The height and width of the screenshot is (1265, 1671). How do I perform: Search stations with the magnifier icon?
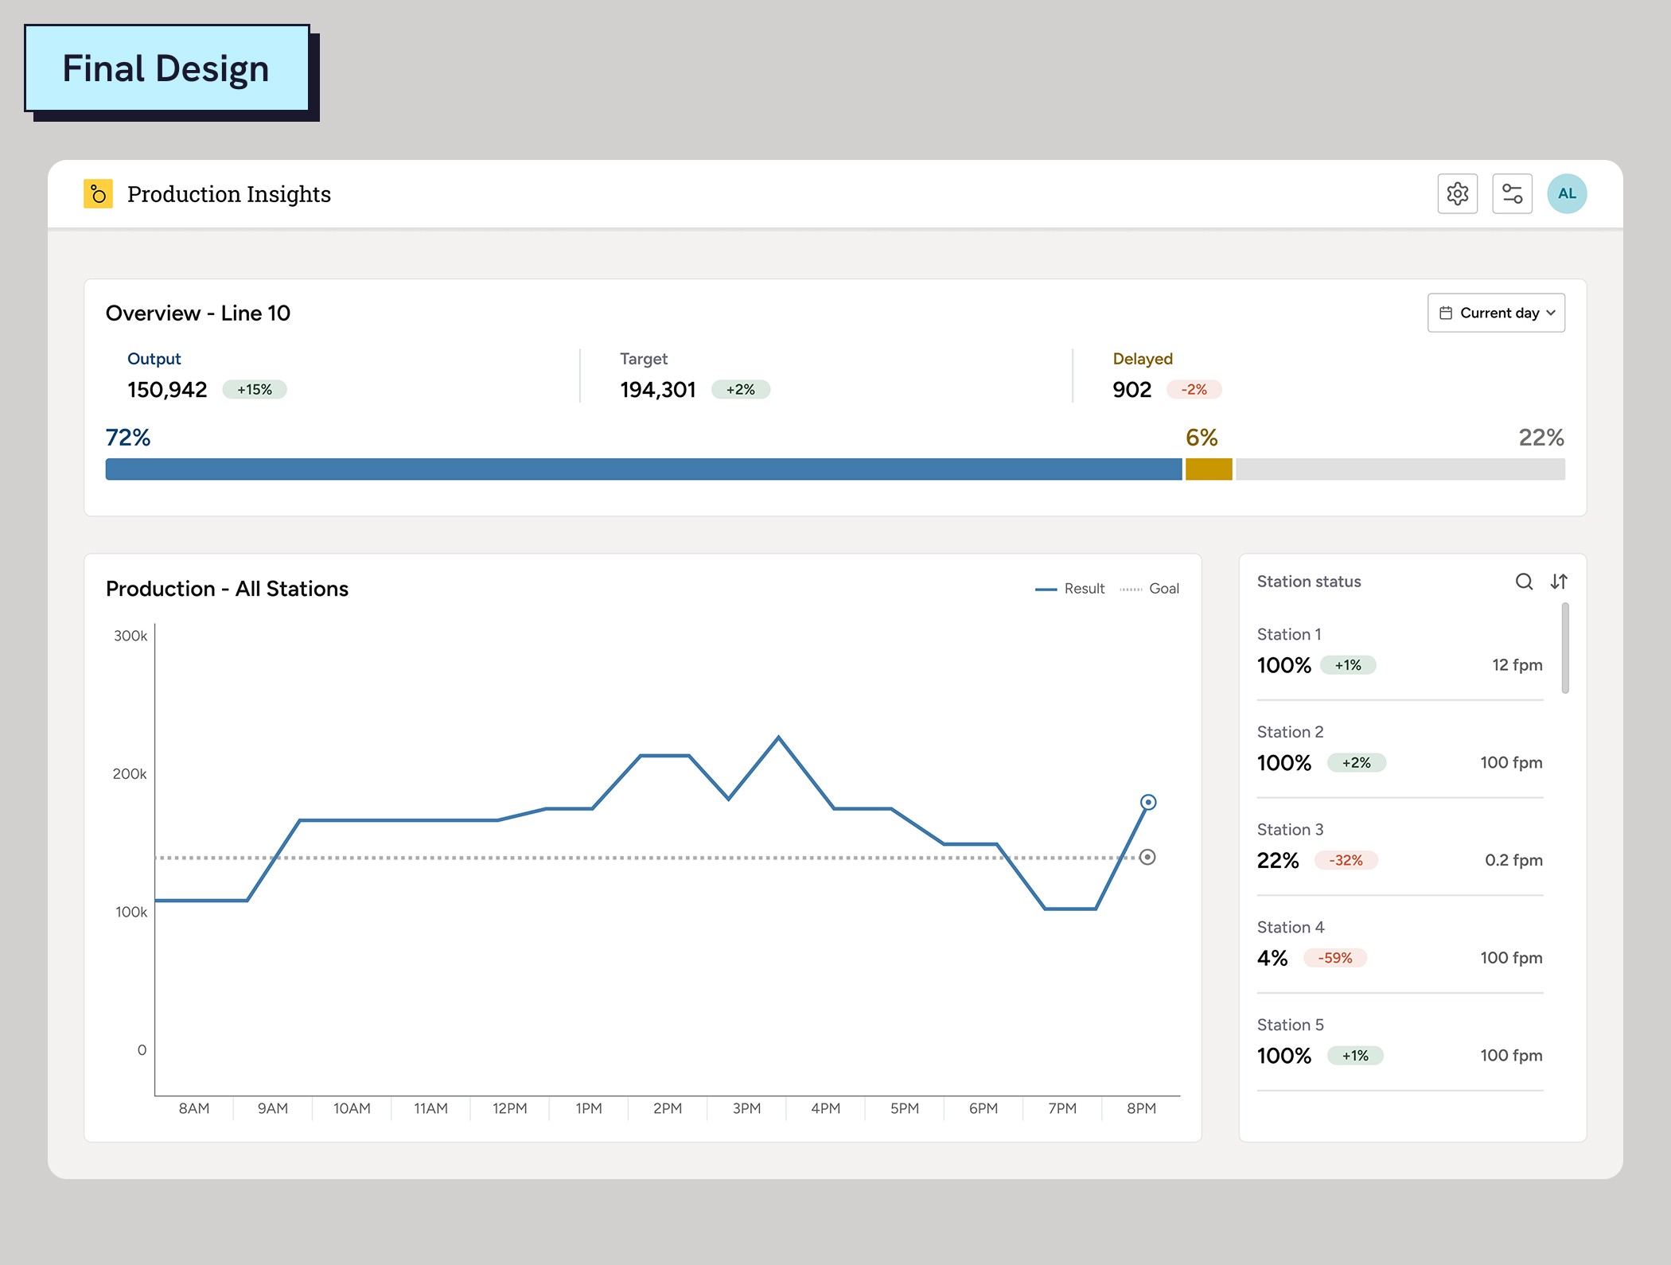(x=1524, y=582)
